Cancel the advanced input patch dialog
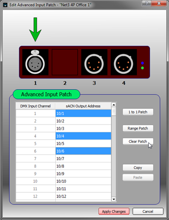This screenshot has height=220, width=169. [148, 212]
